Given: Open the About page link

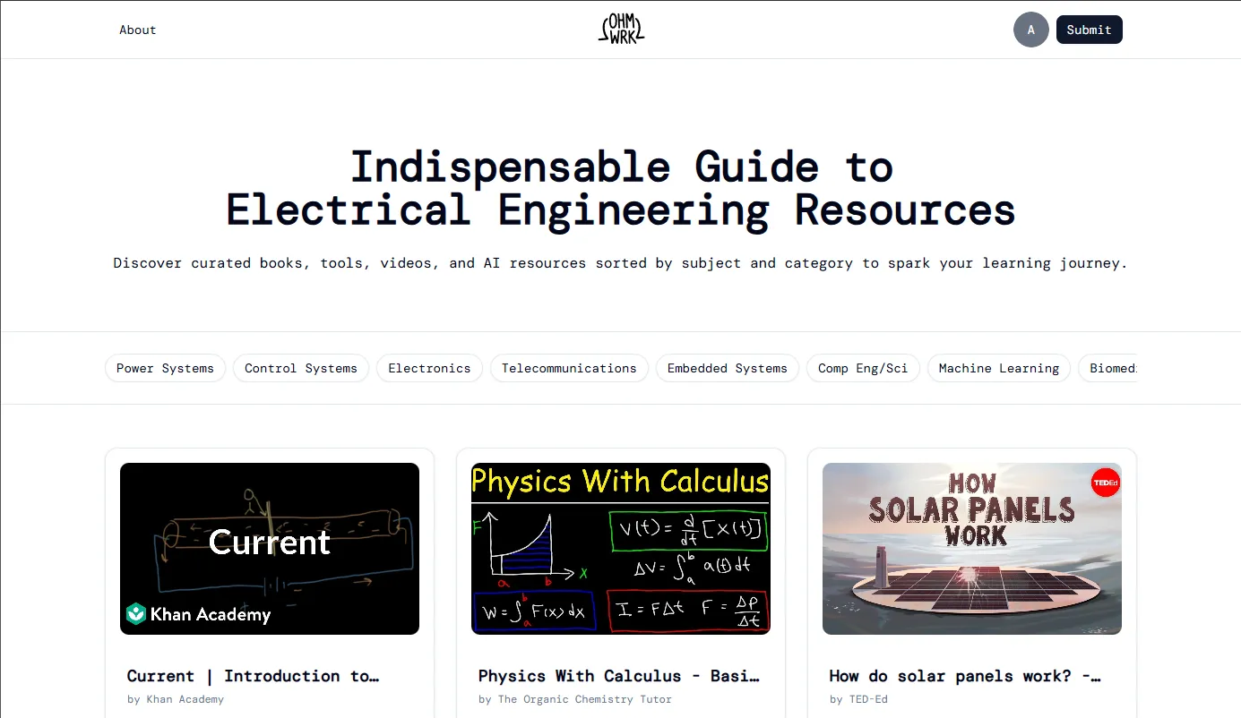Looking at the screenshot, I should [138, 30].
